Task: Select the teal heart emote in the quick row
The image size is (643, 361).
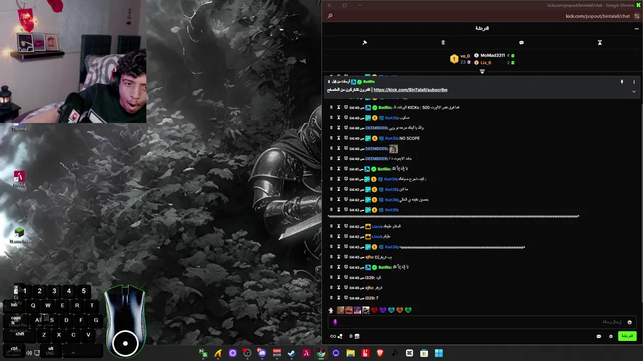Action: point(391,310)
